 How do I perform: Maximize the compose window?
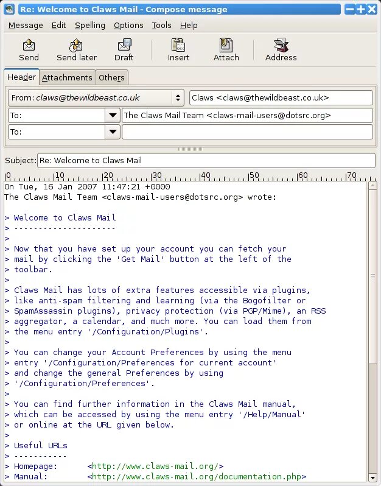[x=360, y=9]
